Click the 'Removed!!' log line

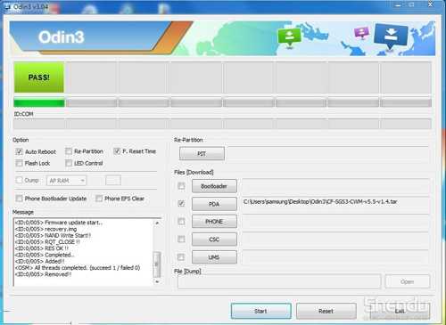click(44, 274)
